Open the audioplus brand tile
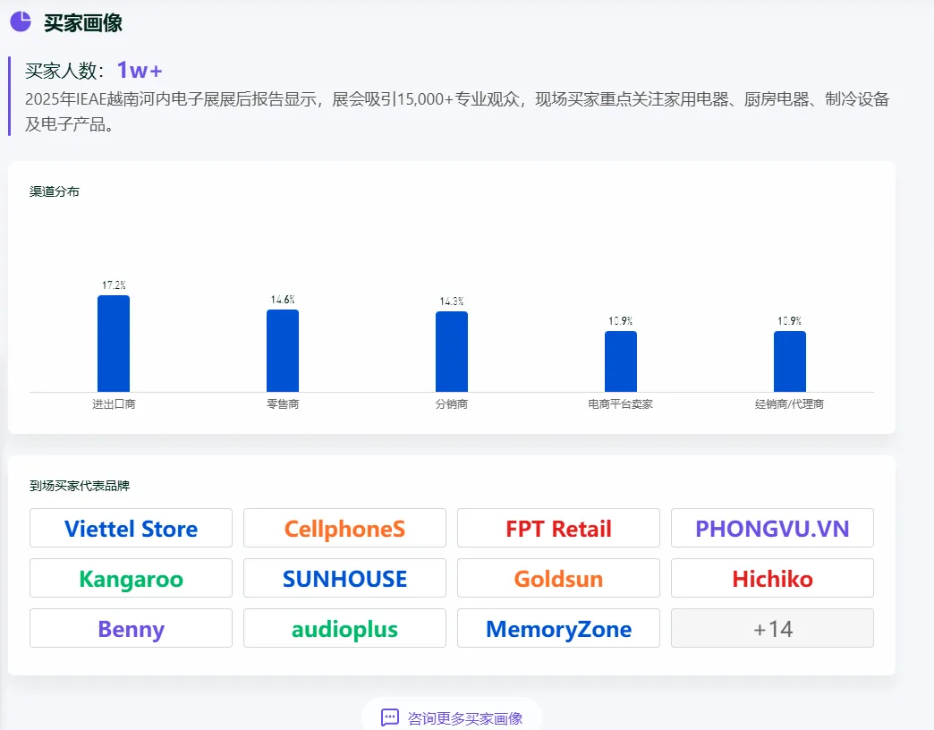 pos(345,628)
